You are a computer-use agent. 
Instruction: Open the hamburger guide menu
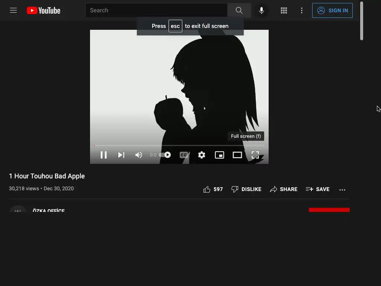tap(13, 10)
